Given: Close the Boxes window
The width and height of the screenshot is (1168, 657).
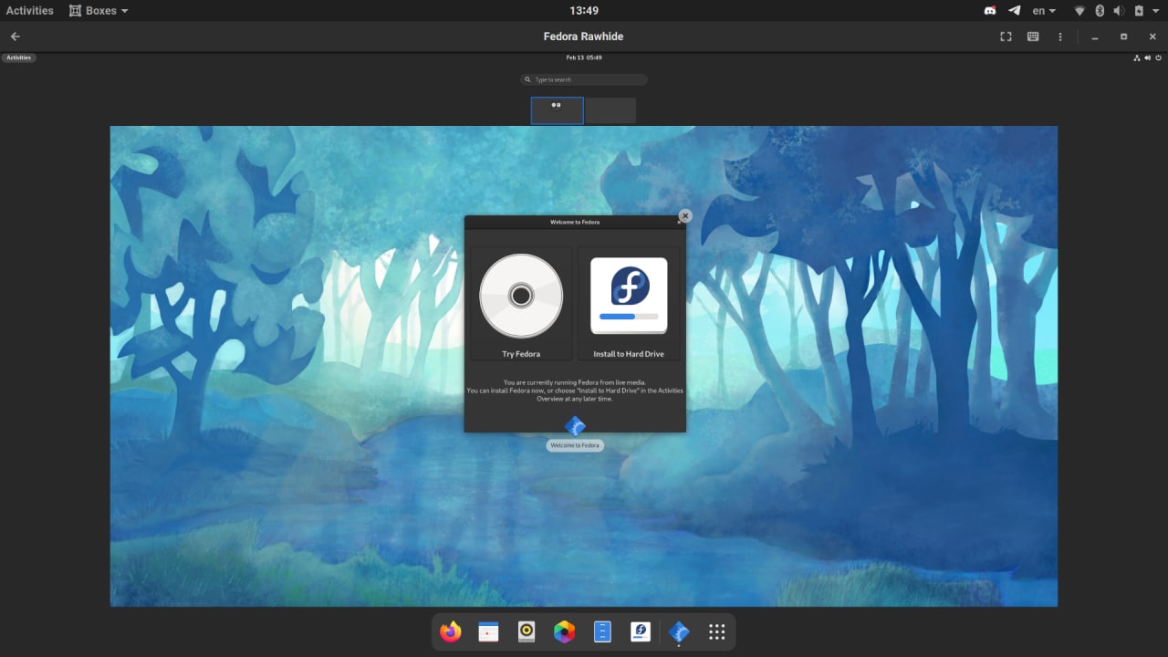Looking at the screenshot, I should (x=1152, y=36).
